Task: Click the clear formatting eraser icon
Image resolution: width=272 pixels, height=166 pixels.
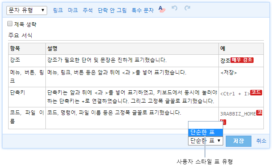Action: [162, 9]
